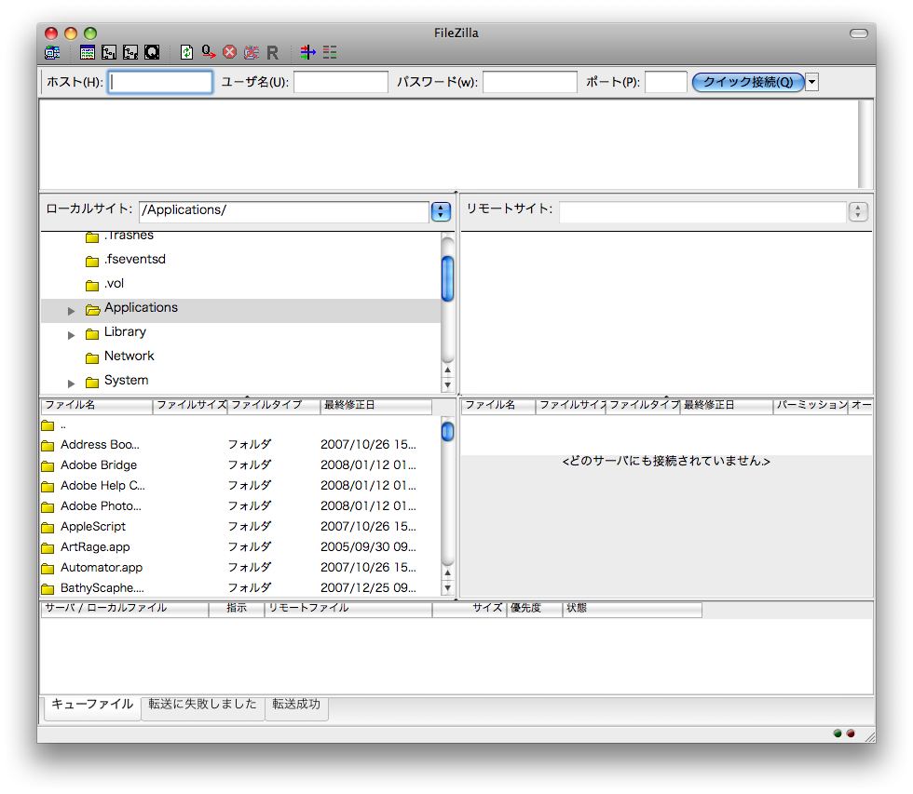Image resolution: width=913 pixels, height=794 pixels.
Task: Focus the ホスト (host) input field
Action: [160, 82]
